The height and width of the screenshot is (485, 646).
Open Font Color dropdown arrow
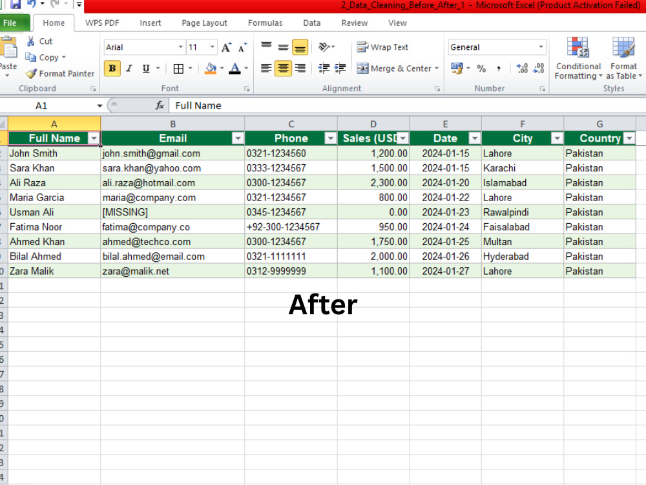pyautogui.click(x=246, y=69)
